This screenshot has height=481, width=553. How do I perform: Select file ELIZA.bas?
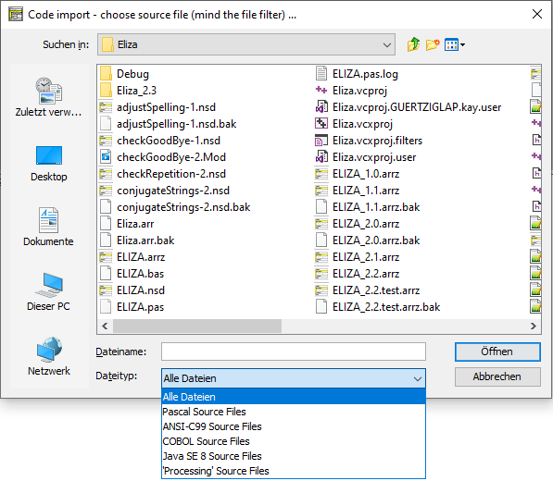141,274
